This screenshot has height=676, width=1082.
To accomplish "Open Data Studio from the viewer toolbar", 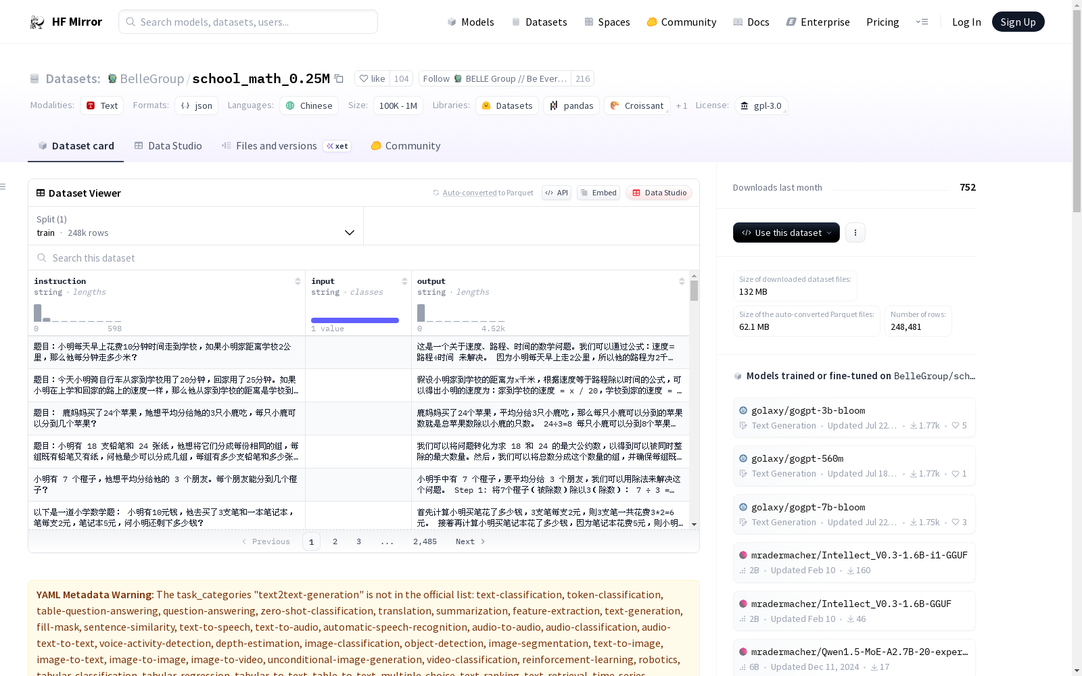I will tap(659, 193).
